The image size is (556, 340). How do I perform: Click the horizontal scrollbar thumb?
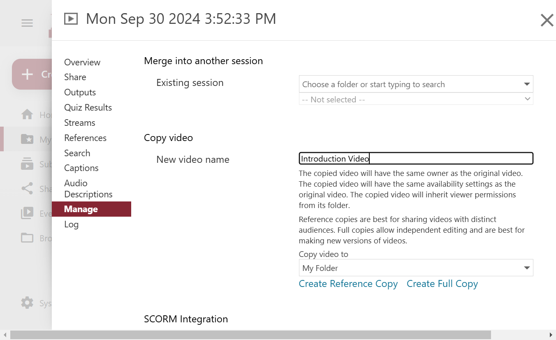click(x=250, y=335)
